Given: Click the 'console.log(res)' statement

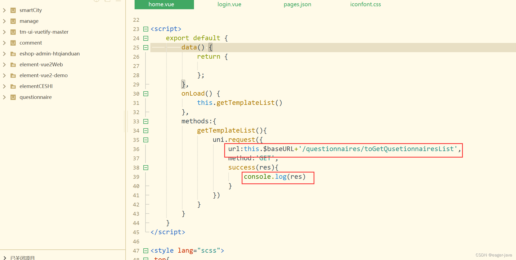Looking at the screenshot, I should coord(275,177).
